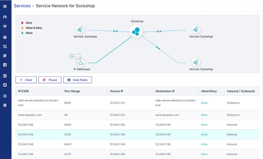This screenshot has width=263, height=159.
Task: Select the destination IP 10.244.1.136 cell
Action: point(163,144)
